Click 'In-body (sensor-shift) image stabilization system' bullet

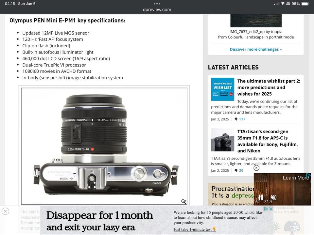click(x=73, y=78)
